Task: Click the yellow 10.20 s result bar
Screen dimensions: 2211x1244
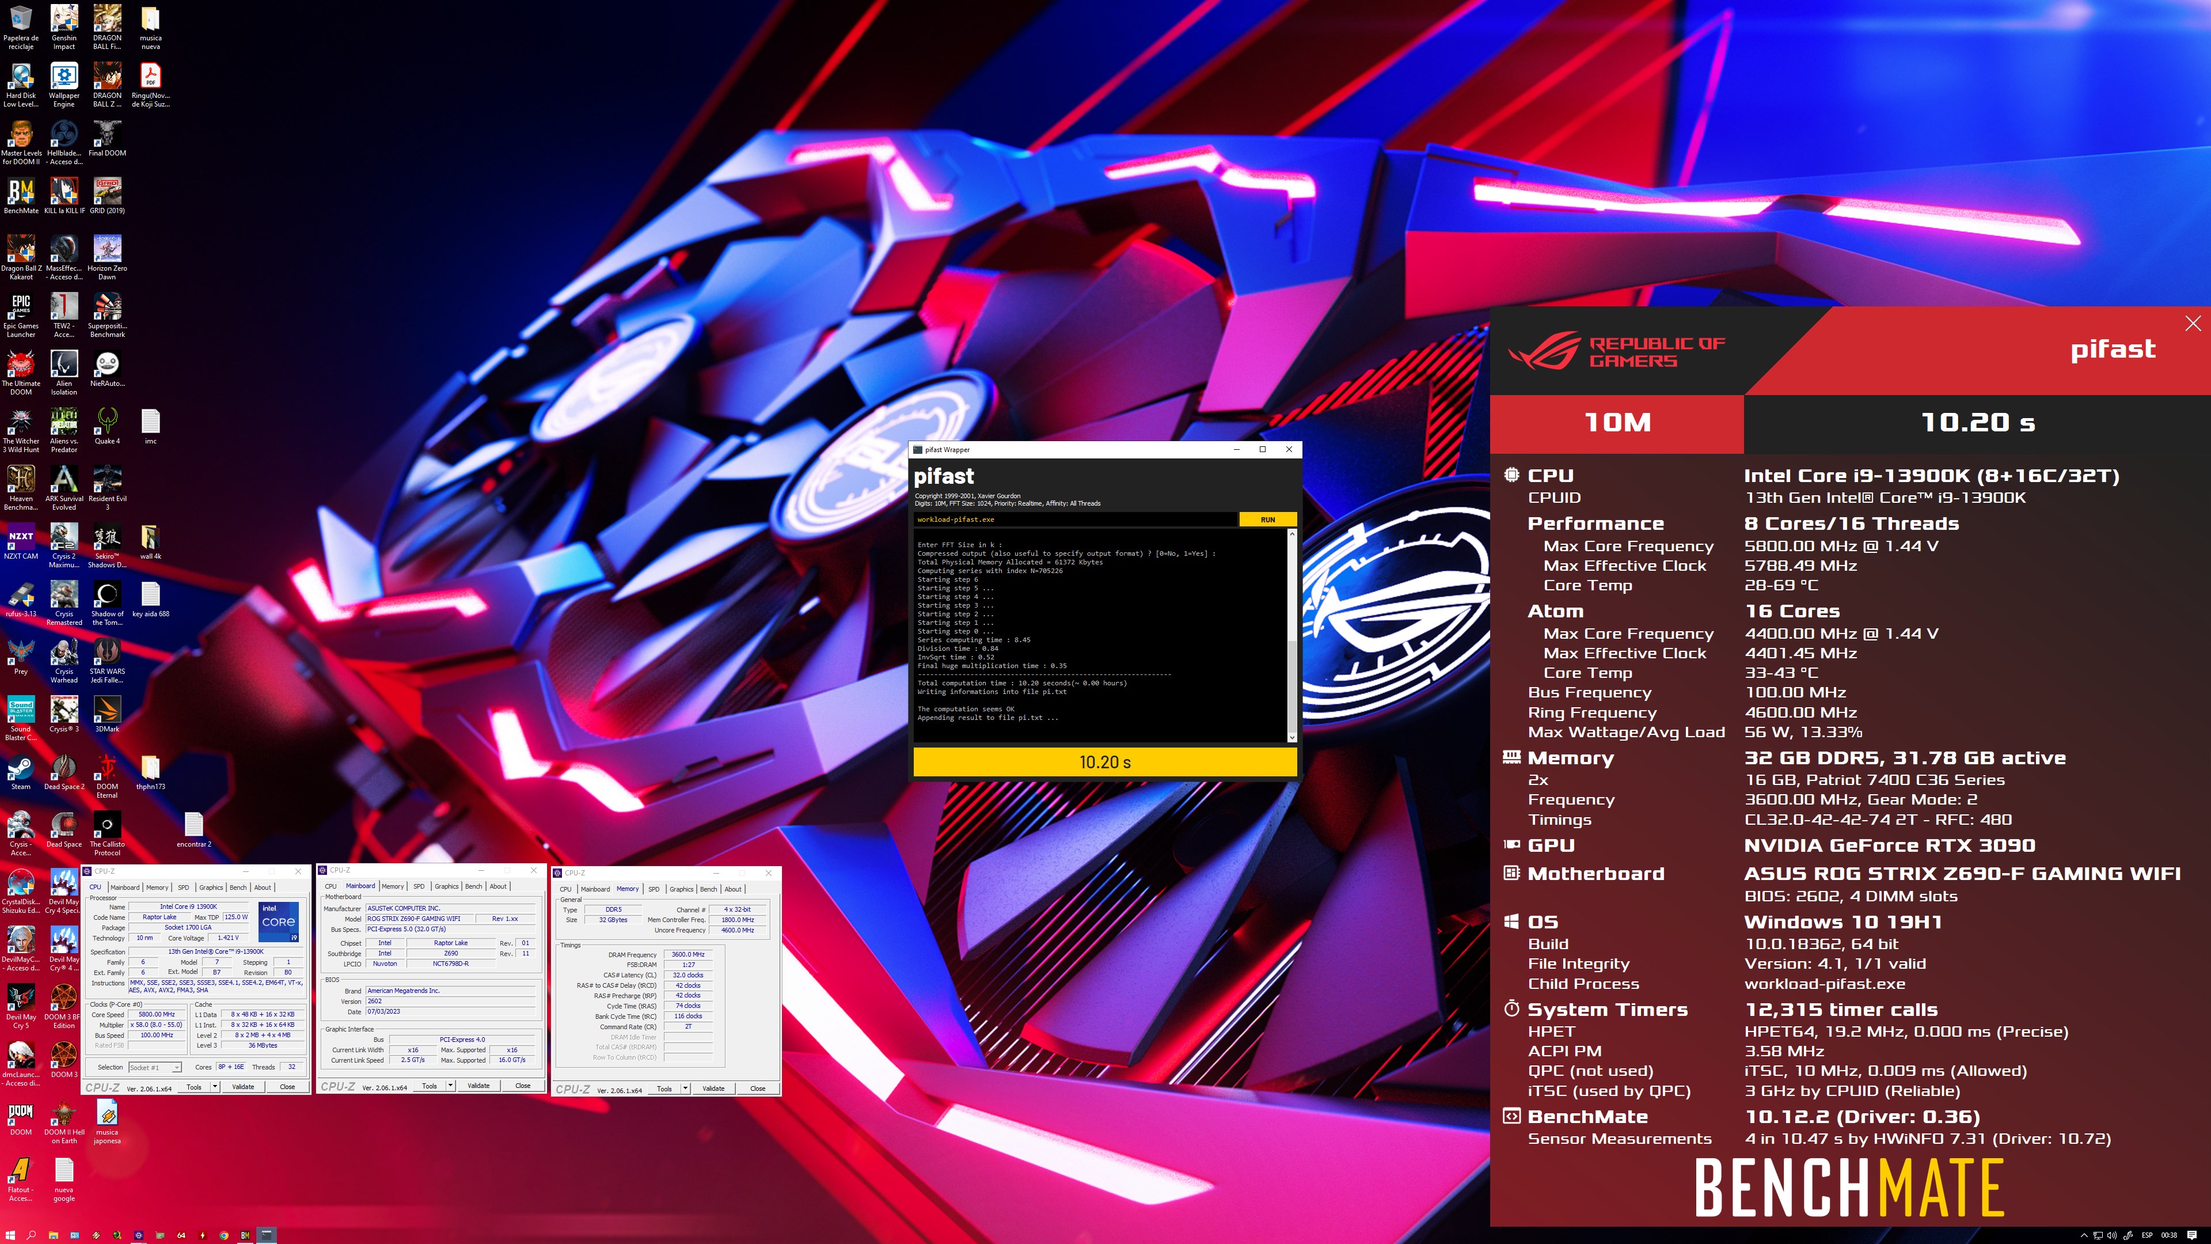Action: (1105, 761)
